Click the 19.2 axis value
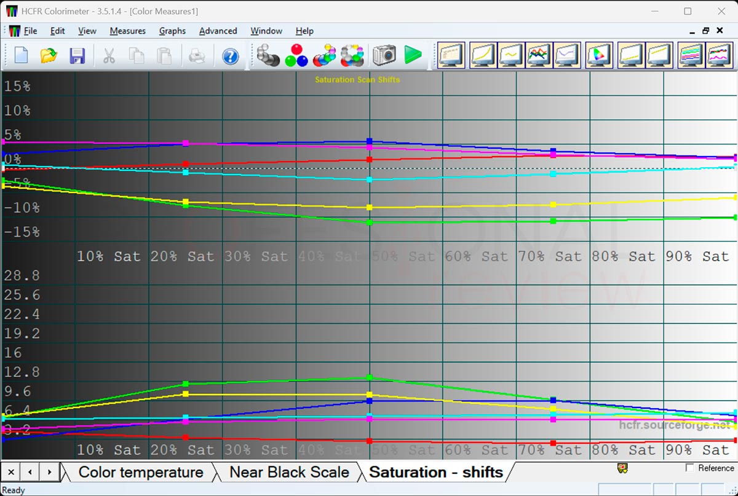The height and width of the screenshot is (496, 738). tap(22, 333)
